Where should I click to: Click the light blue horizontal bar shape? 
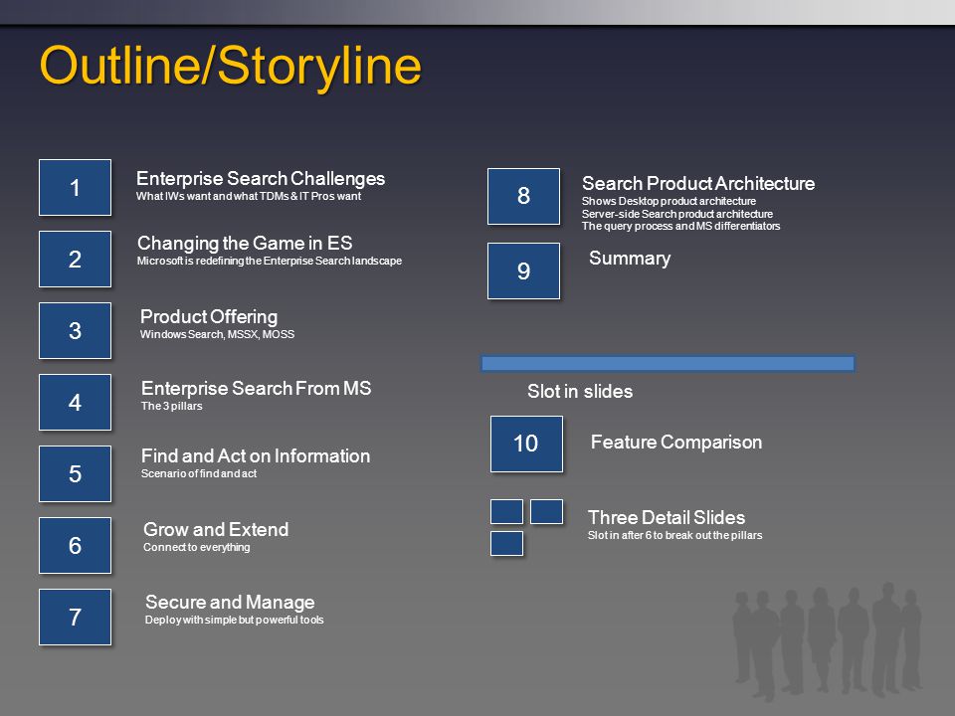668,364
